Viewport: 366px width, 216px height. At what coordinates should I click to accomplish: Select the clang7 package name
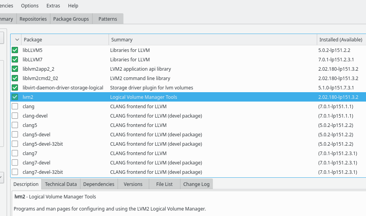(x=30, y=154)
